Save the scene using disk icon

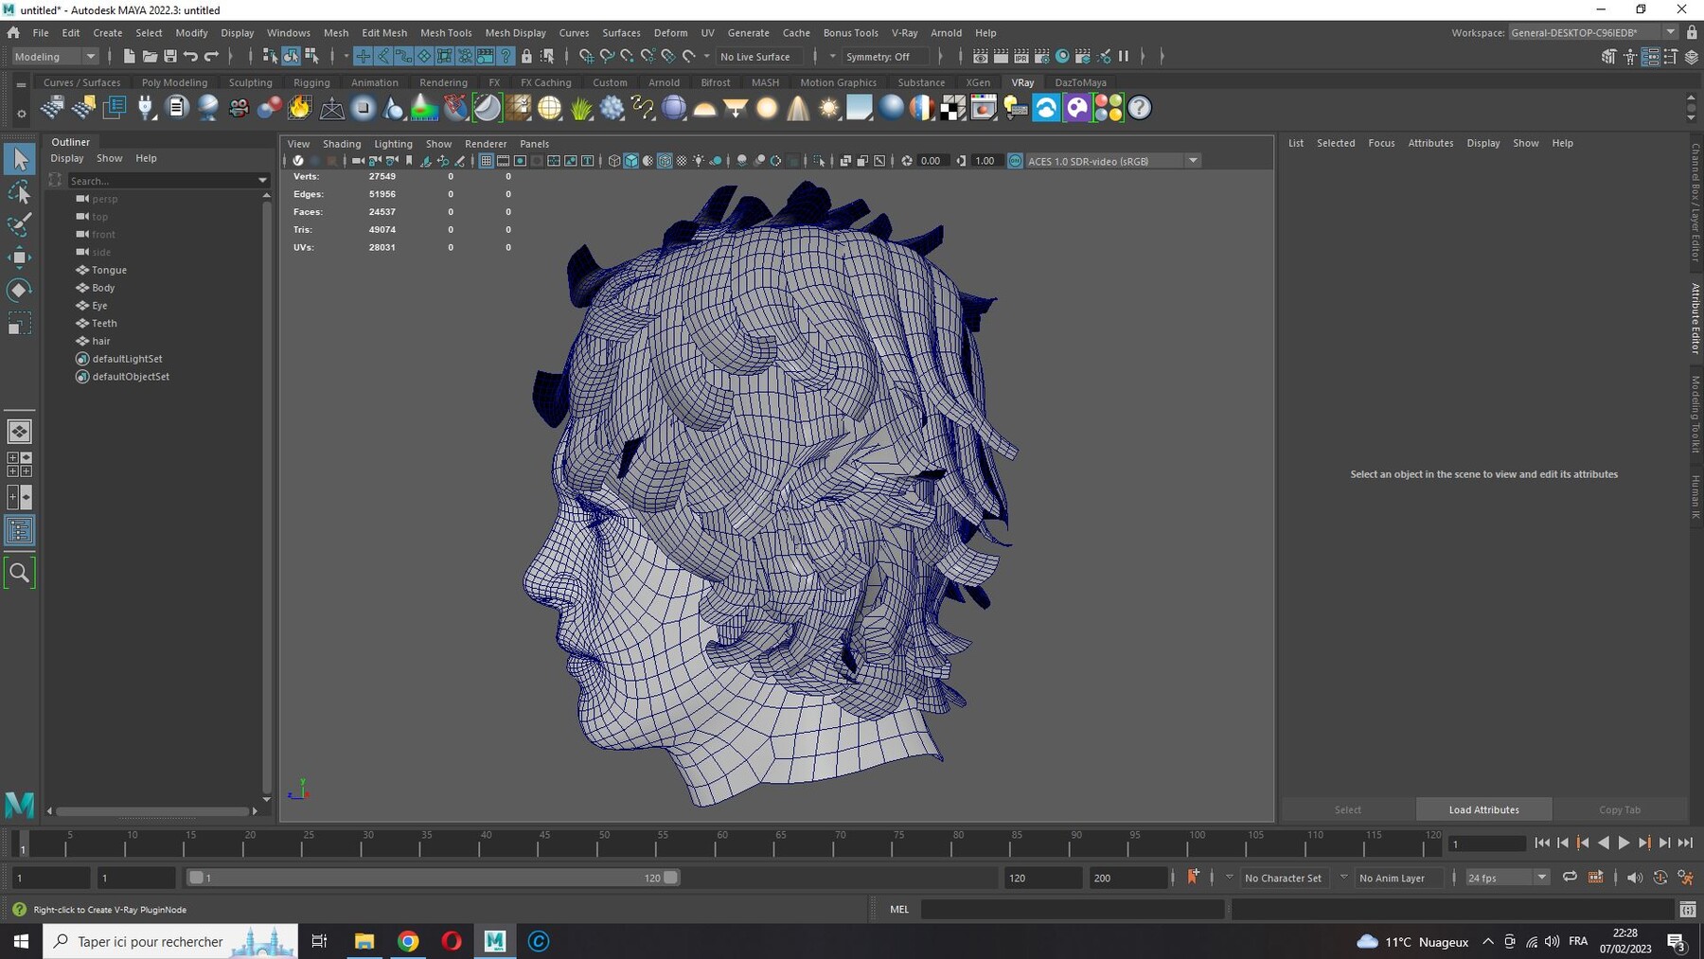pyautogui.click(x=170, y=57)
